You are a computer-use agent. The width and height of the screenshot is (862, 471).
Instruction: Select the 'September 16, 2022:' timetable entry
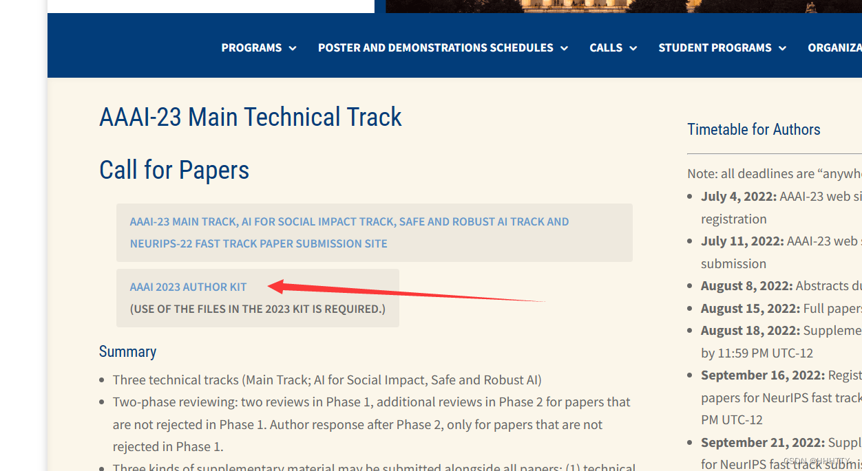coord(781,397)
